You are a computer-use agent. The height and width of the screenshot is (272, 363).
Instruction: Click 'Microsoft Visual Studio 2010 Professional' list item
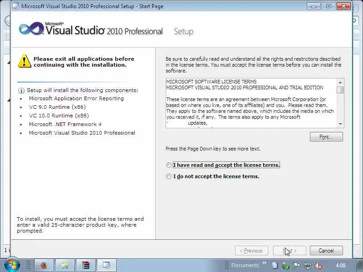tap(82, 133)
